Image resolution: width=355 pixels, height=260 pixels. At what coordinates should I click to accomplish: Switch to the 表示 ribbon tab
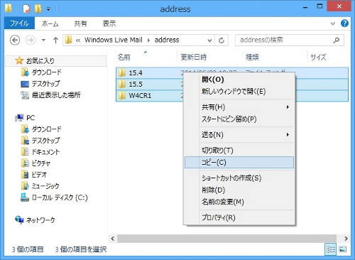(109, 23)
